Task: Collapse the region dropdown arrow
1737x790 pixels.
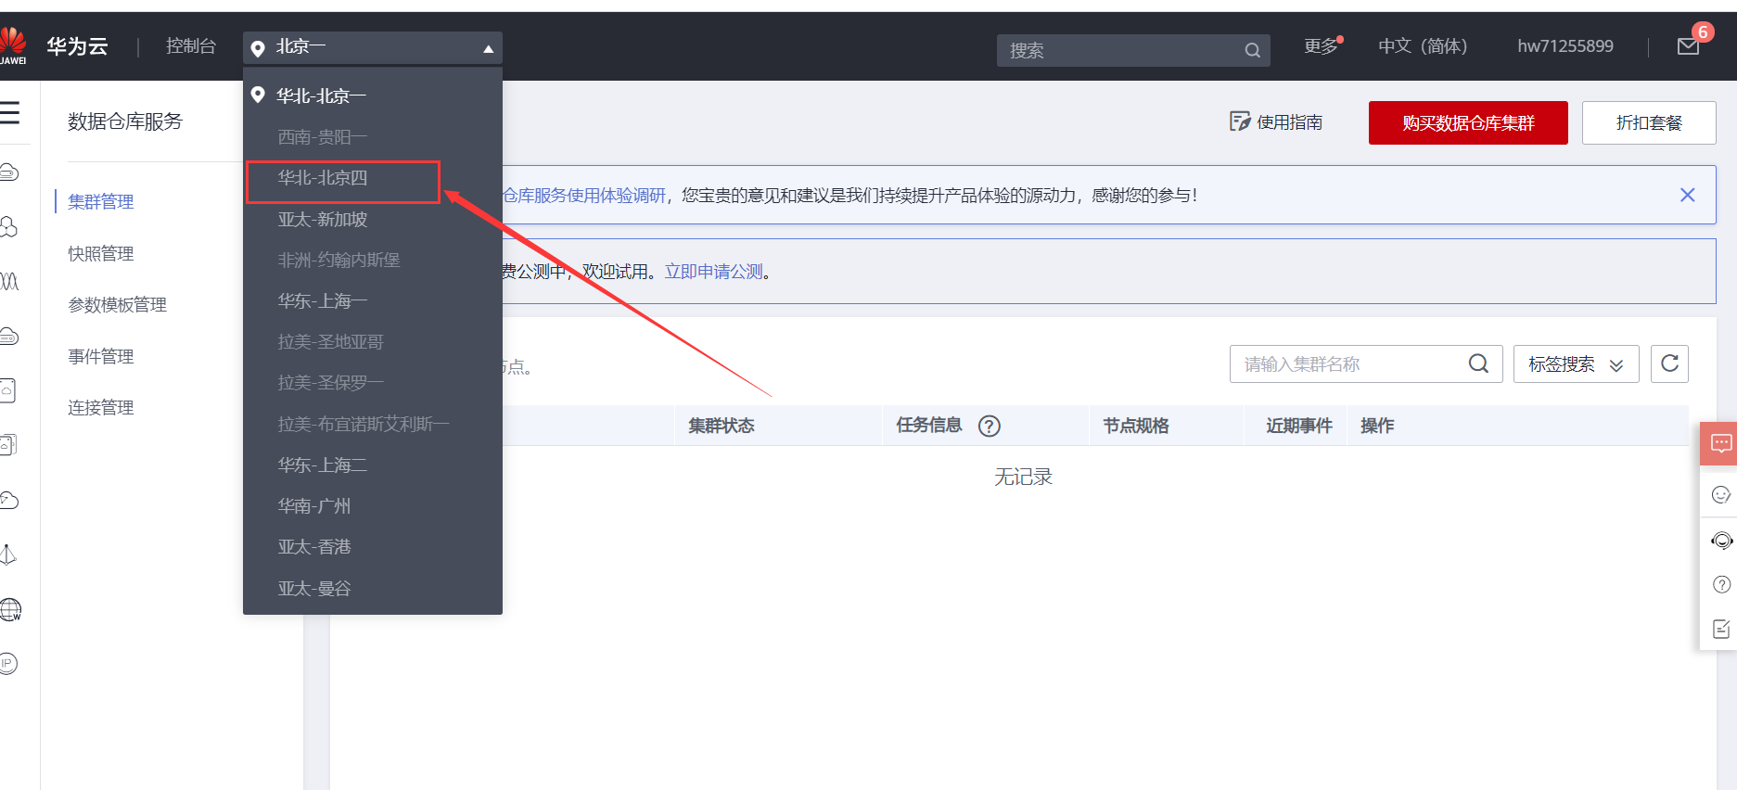Action: [488, 48]
